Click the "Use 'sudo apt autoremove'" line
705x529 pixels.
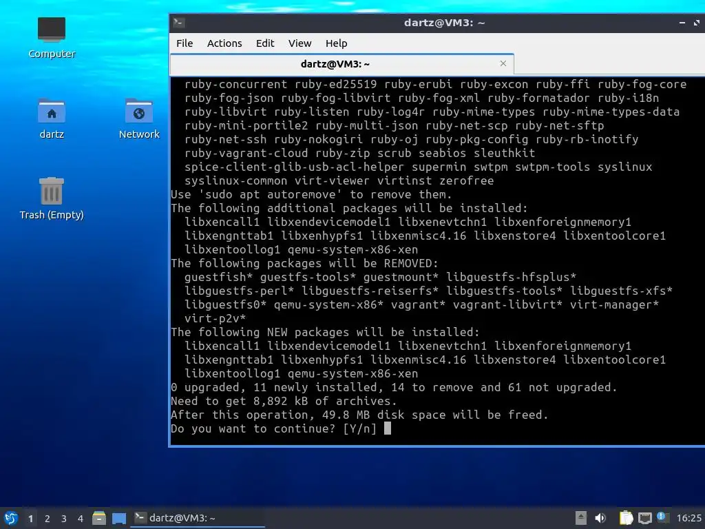click(311, 194)
